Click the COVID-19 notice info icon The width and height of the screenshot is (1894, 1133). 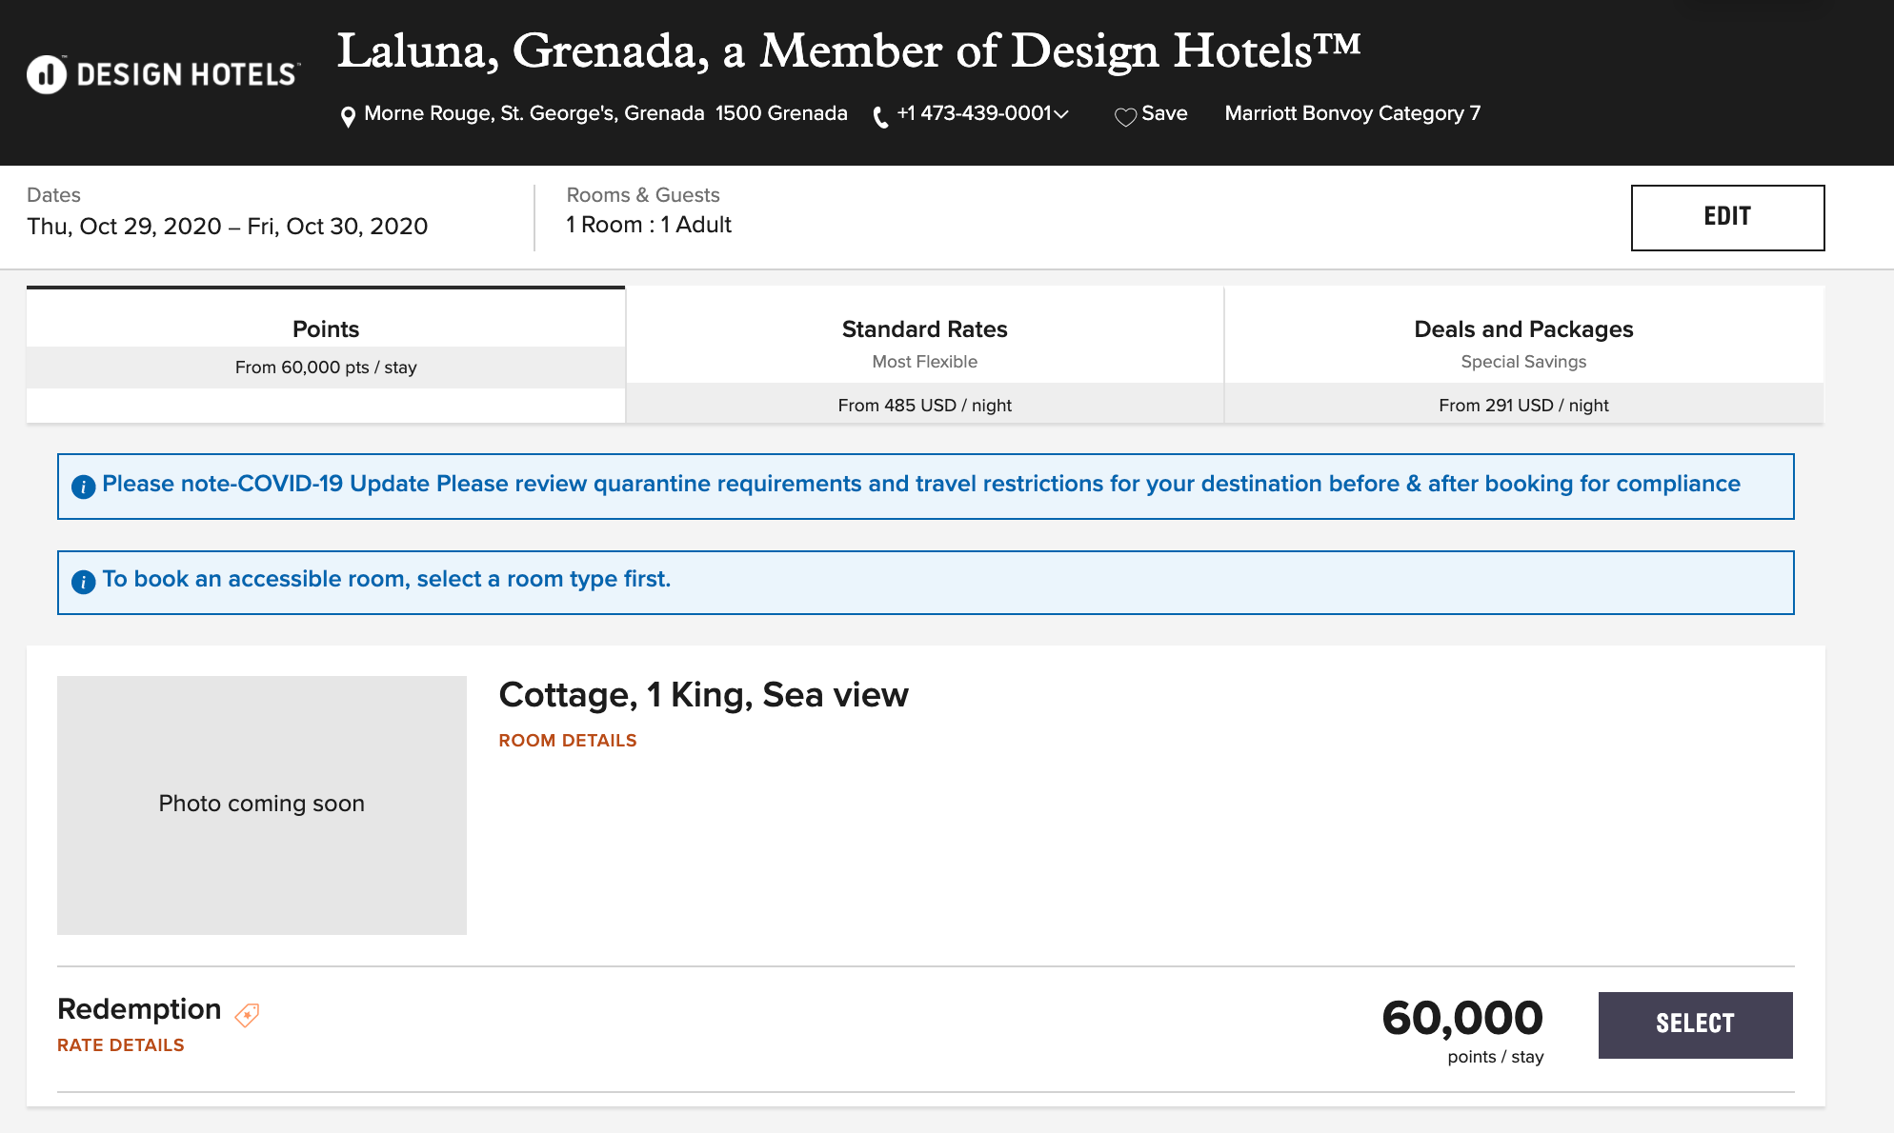[x=84, y=487]
